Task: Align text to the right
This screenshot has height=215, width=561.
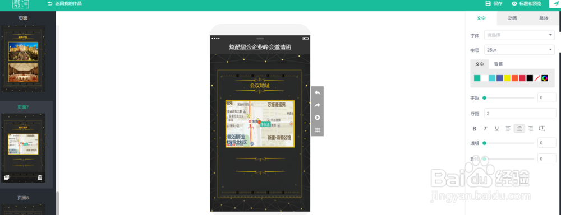Action: click(531, 129)
